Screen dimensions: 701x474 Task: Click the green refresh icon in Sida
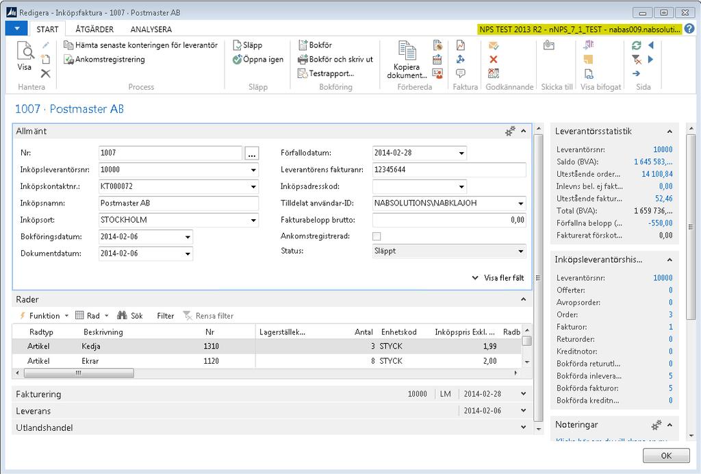coord(637,45)
